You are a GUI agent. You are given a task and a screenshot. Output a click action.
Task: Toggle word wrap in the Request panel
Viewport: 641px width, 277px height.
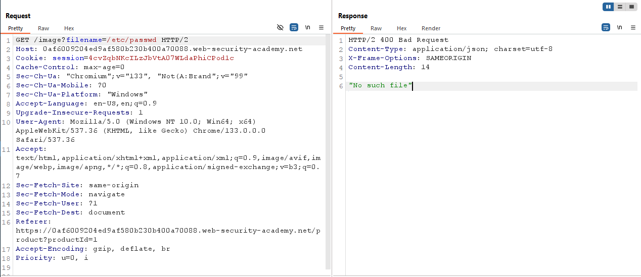[x=294, y=28]
